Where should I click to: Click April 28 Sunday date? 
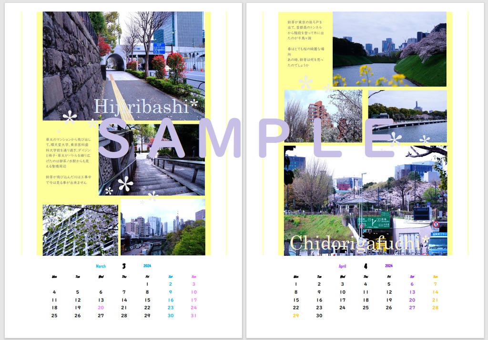(435, 307)
